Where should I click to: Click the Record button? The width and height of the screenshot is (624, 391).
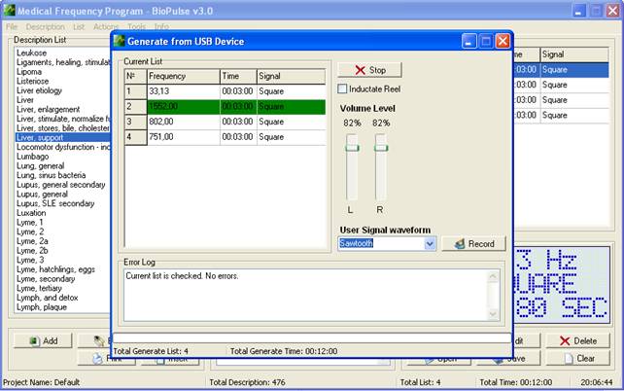click(473, 243)
